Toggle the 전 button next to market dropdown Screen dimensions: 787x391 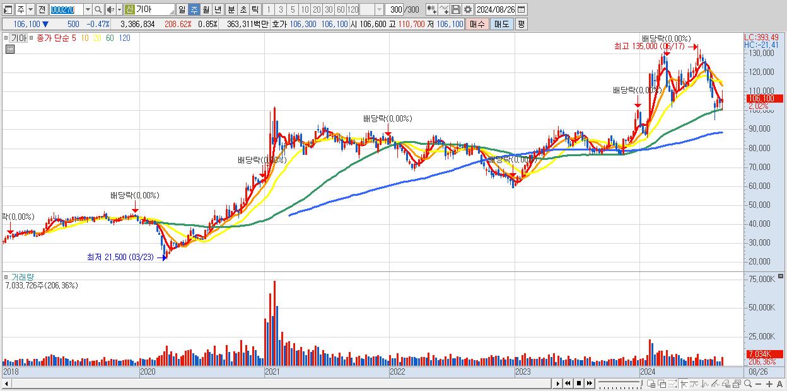coord(42,9)
